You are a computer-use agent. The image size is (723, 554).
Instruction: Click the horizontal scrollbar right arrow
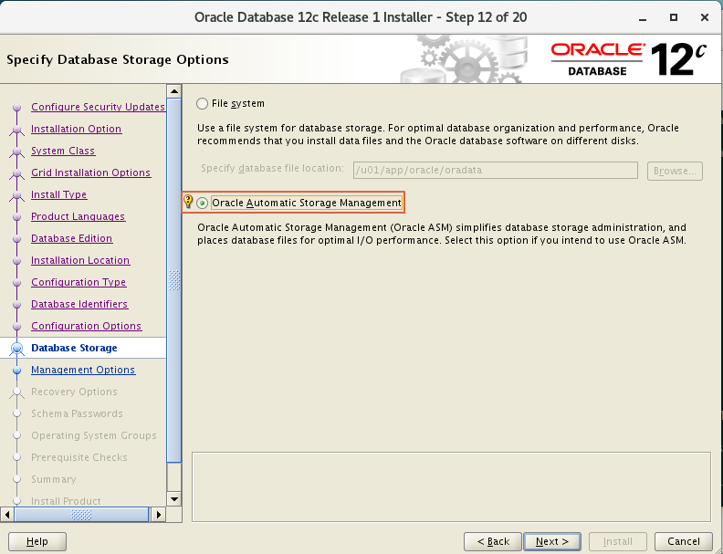158,515
